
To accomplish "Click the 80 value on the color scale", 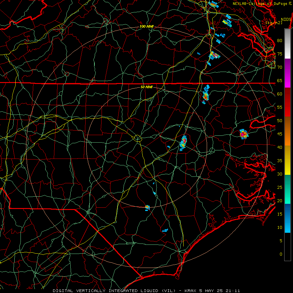I will pyautogui.click(x=280, y=41).
